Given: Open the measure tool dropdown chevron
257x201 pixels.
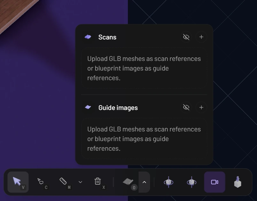Looking at the screenshot, I should (80, 182).
